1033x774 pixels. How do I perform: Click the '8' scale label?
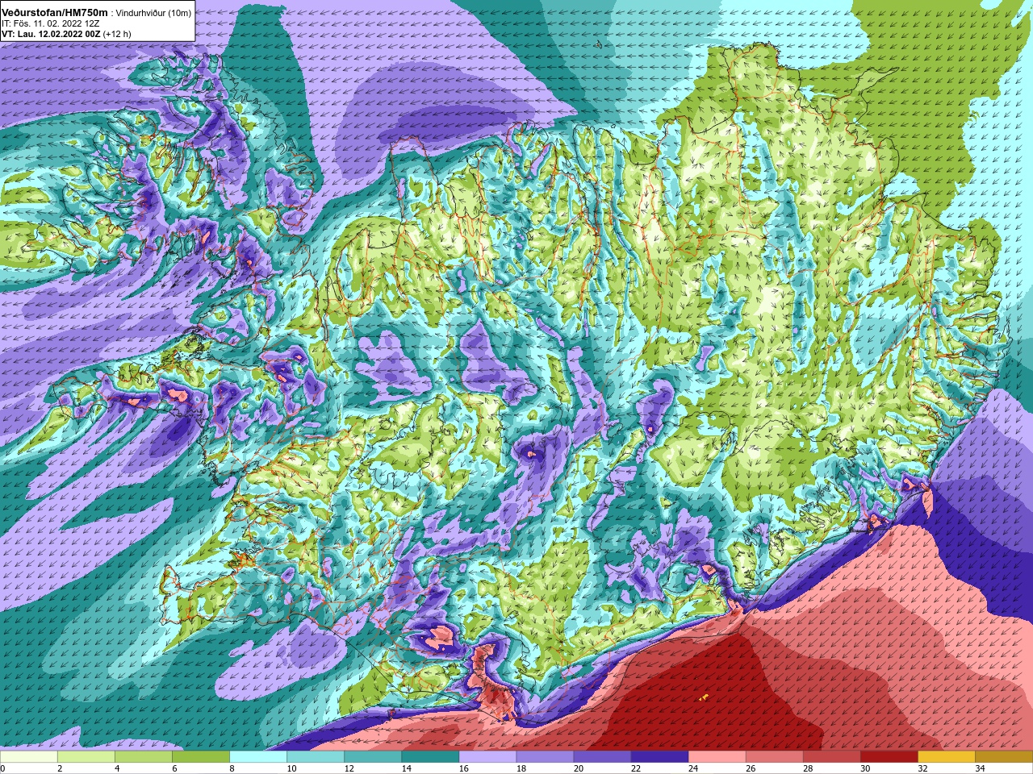232,768
